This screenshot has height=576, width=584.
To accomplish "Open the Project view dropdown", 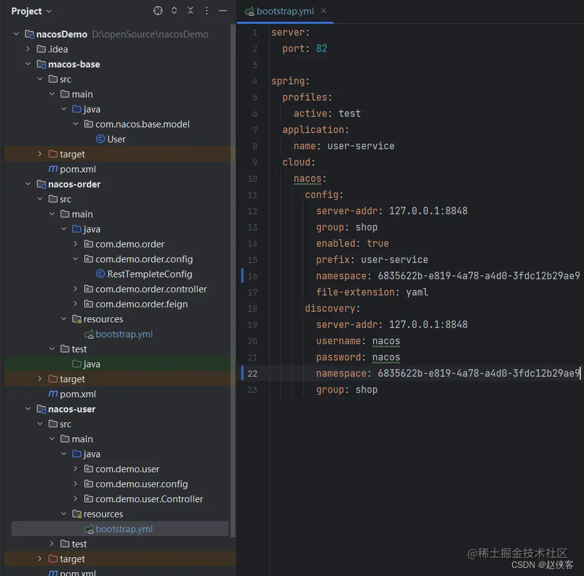I will [31, 11].
